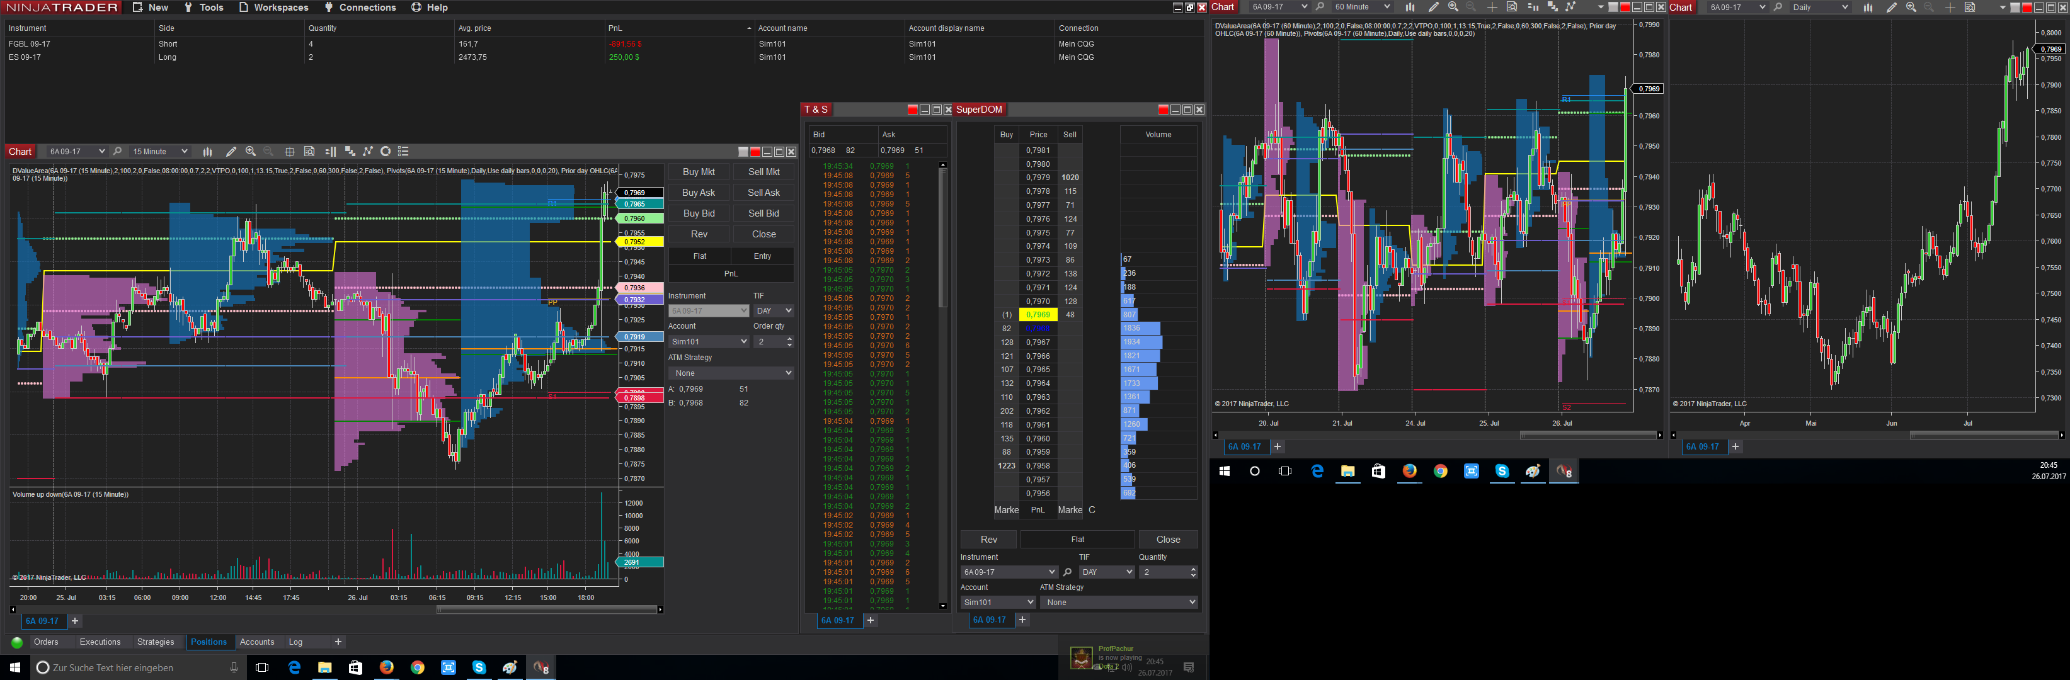
Task: Click Windows search box on taskbar
Action: [x=137, y=667]
